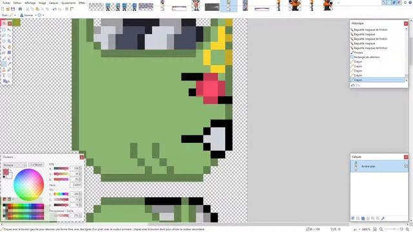Image resolution: width=413 pixels, height=232 pixels.
Task: Open the Edition menu
Action: (x=17, y=3)
